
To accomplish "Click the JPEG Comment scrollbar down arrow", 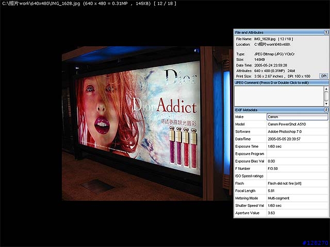I will point(326,103).
